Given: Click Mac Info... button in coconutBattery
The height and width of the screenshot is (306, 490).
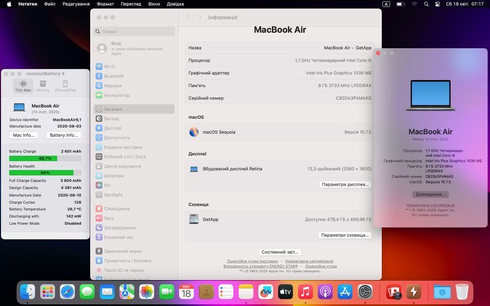Looking at the screenshot, I should click(x=24, y=135).
